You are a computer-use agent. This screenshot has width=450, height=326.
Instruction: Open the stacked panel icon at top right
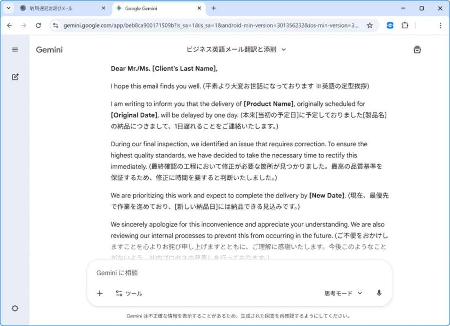[417, 49]
